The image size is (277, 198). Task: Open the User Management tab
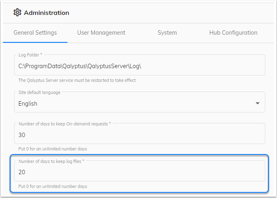(101, 33)
